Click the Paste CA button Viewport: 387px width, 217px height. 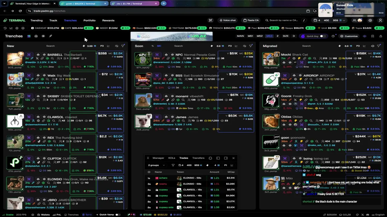251,20
